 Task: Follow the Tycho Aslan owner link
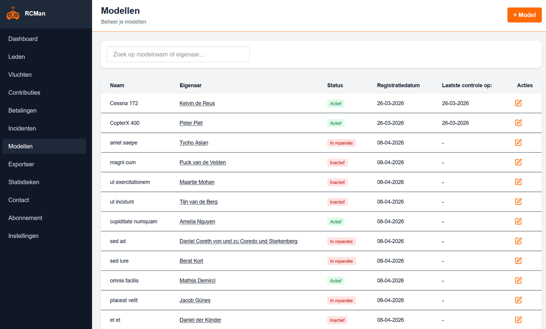tap(194, 143)
